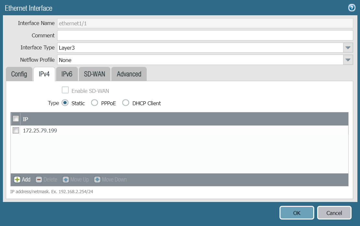Select the Static type radio button
Viewport: 360px width, 226px height.
point(65,103)
